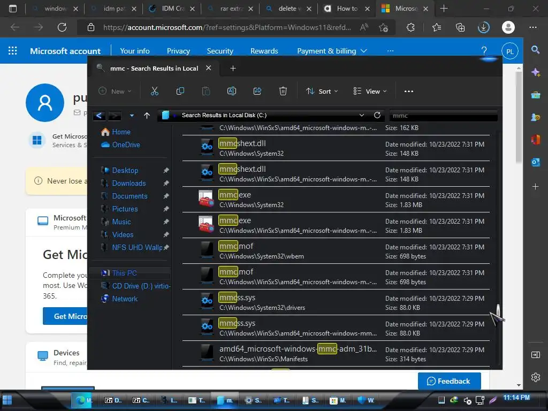Open the View dropdown in Explorer

(370, 91)
